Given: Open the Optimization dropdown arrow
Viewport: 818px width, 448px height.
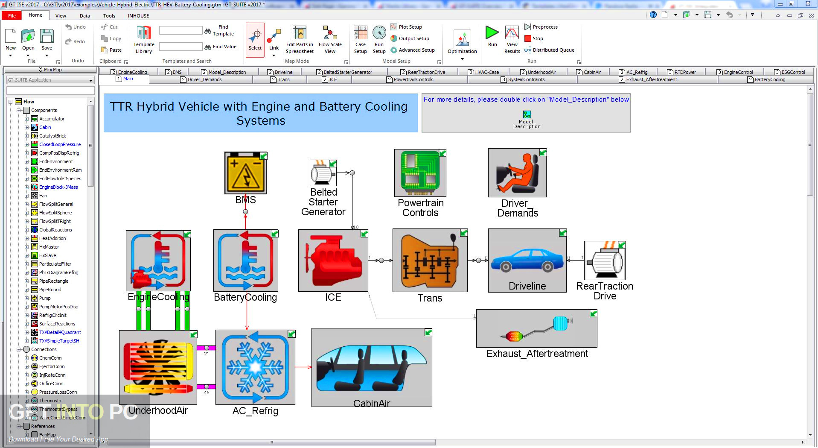Looking at the screenshot, I should click(x=462, y=59).
